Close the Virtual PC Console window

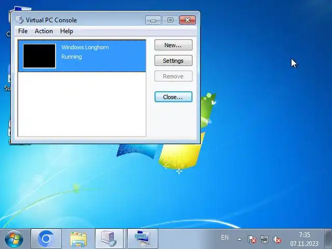(187, 20)
